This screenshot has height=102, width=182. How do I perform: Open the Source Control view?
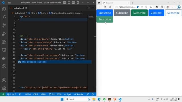[4, 25]
